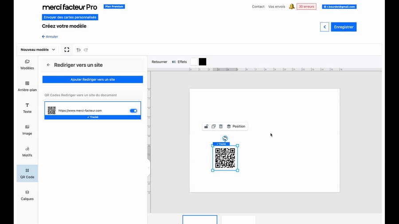Toggle the merci-facteur.com QR tracking switch
399x224 pixels.
tap(133, 111)
